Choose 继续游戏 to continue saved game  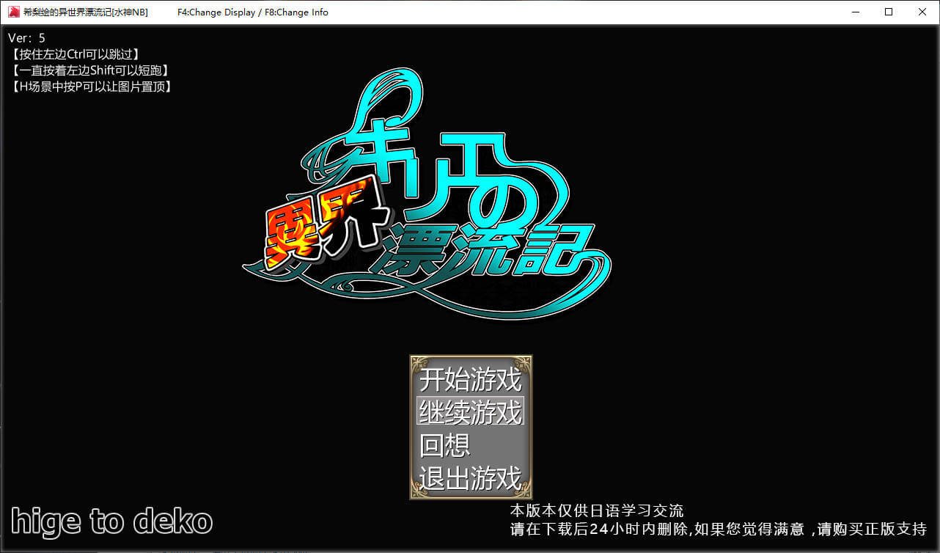(470, 412)
